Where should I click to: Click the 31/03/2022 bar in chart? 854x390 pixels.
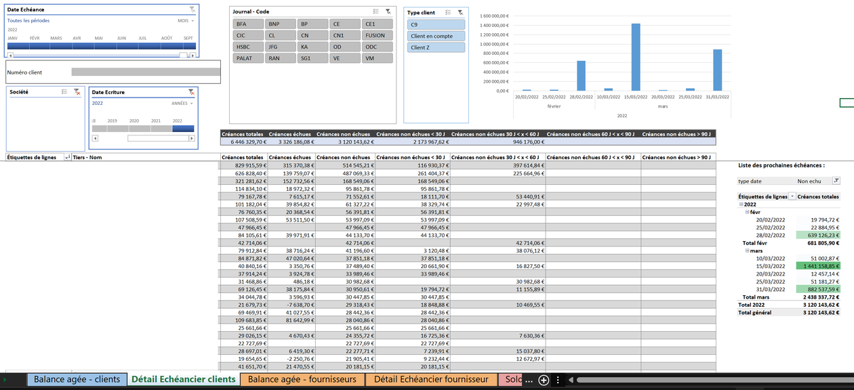(x=717, y=70)
